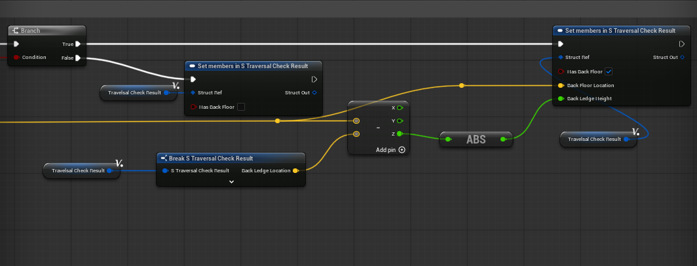Click input exec pin of right Set members node
This screenshot has height=266, width=697.
pos(561,44)
